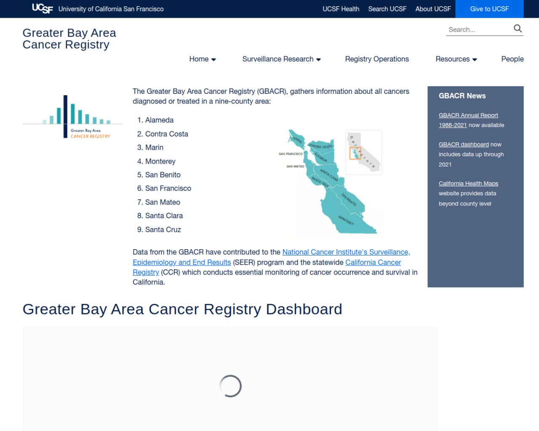The height and width of the screenshot is (431, 539).
Task: Expand the Resources dropdown arrow
Action: click(475, 60)
